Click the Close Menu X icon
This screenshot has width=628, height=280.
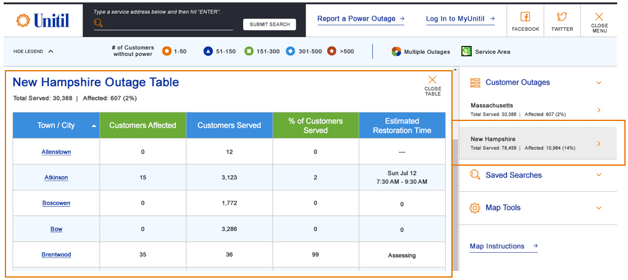(599, 16)
